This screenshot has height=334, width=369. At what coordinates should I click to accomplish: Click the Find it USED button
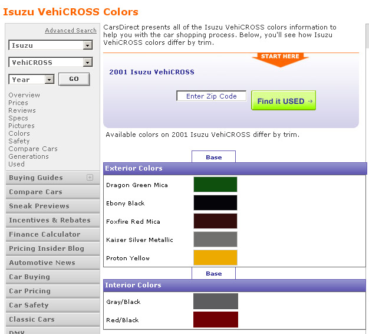pyautogui.click(x=284, y=100)
